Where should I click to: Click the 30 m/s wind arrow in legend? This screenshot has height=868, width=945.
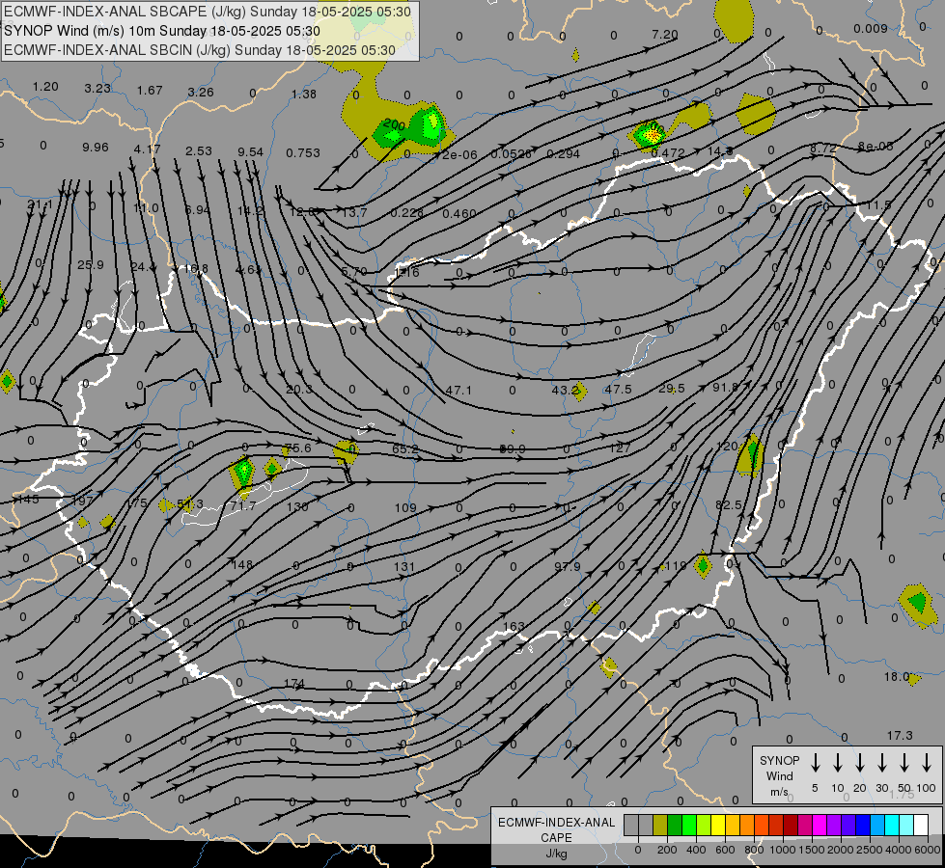point(882,763)
